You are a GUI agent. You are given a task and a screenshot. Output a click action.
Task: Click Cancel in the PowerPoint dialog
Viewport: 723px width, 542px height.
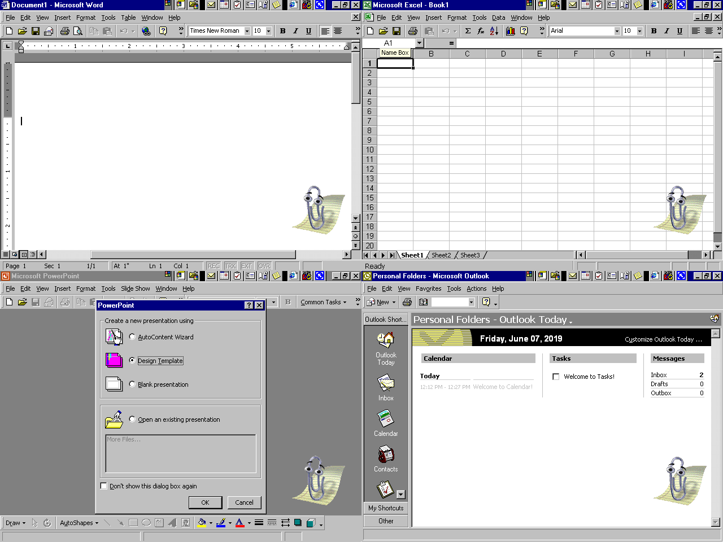[x=244, y=502]
